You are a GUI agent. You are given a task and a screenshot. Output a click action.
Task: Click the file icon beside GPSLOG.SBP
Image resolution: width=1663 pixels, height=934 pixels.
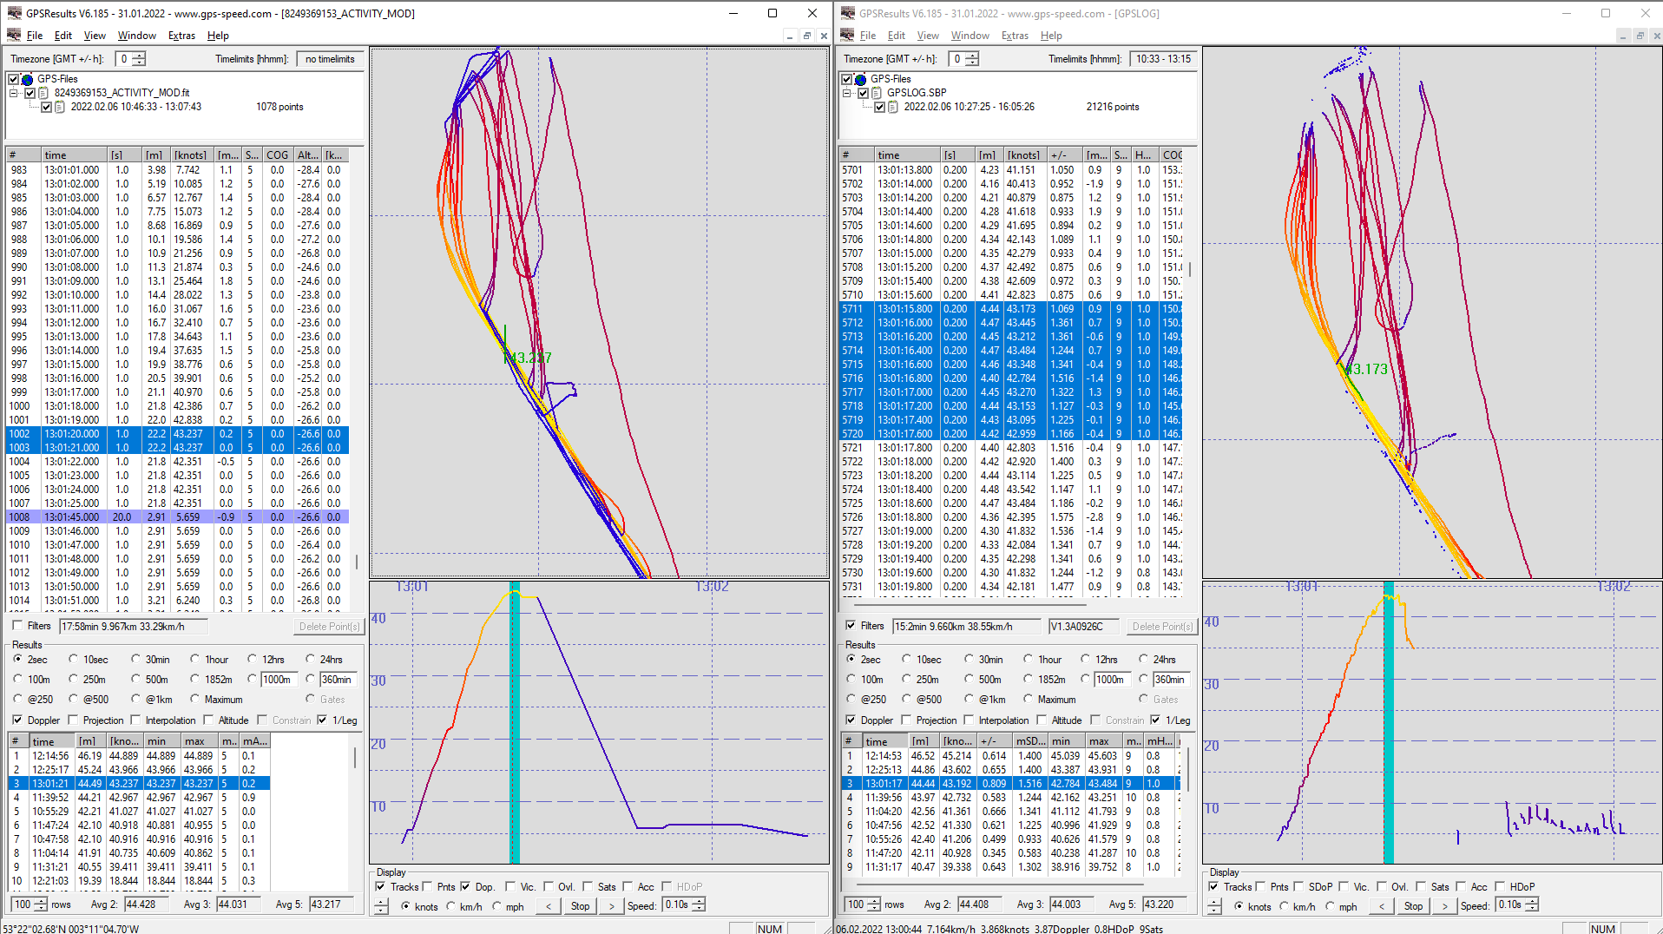tap(878, 93)
